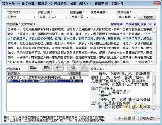162x125 pixels.
Task: Select candidate paragraph starting 如今，一别四年
Action: [80, 57]
